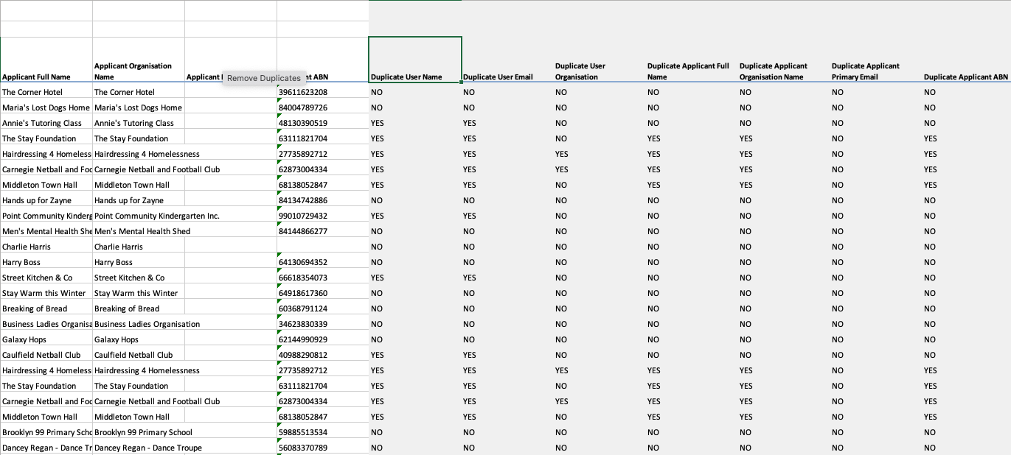The height and width of the screenshot is (455, 1011).
Task: Select ABN cell 39611623208
Action: [322, 92]
